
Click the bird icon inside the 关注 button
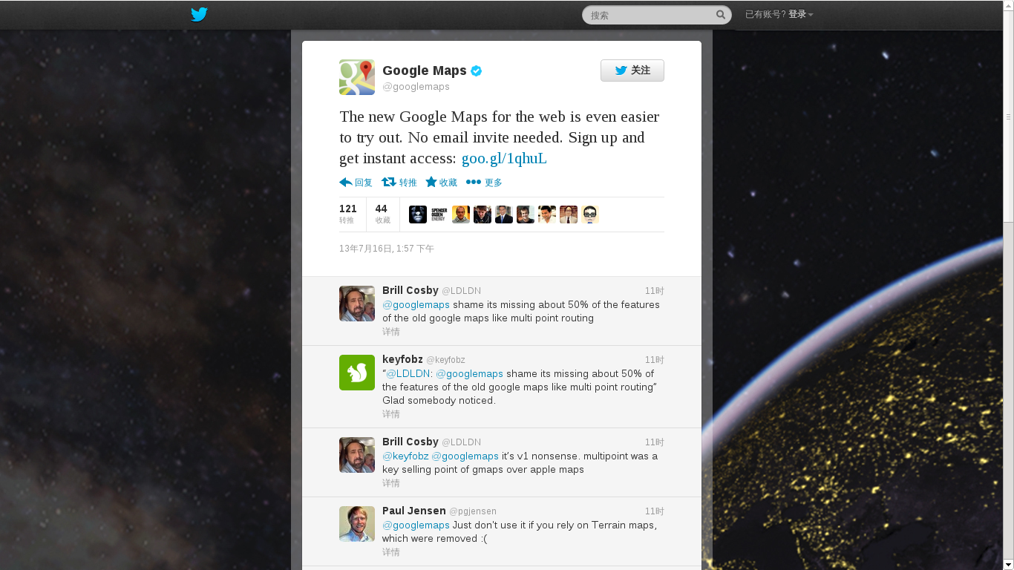[x=620, y=70]
